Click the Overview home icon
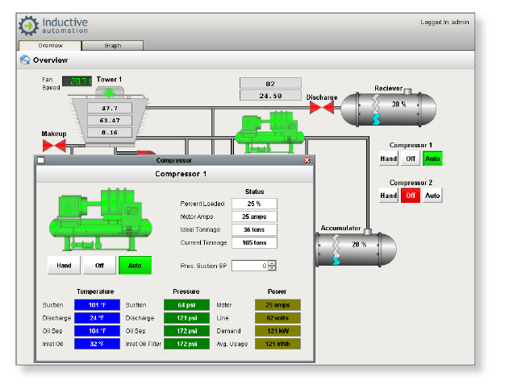505x384 pixels. click(x=25, y=60)
